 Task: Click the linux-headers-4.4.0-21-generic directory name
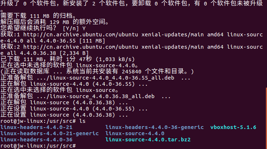(x=49, y=133)
